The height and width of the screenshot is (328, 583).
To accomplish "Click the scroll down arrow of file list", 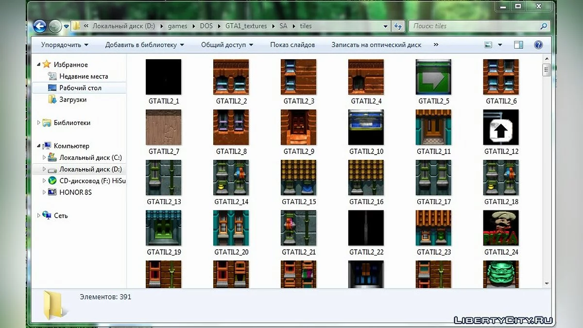I will click(x=547, y=283).
